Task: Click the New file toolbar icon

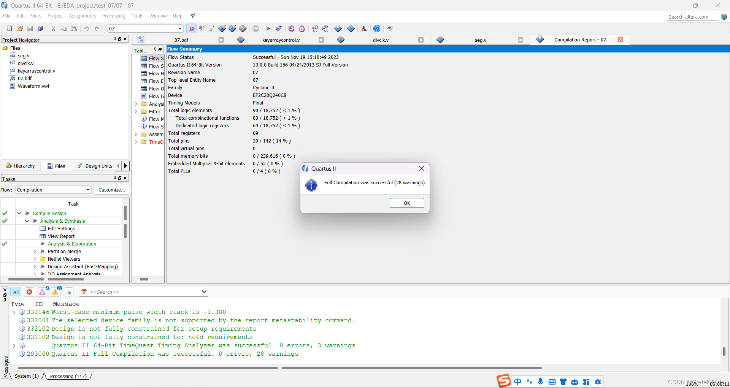Action: coord(10,29)
